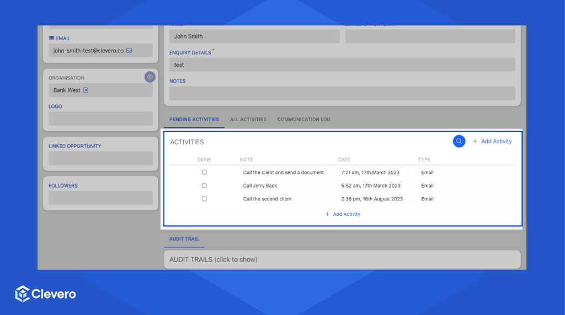Click date '2:36 pm, 16th August 2023'
This screenshot has width=565, height=315.
point(376,199)
